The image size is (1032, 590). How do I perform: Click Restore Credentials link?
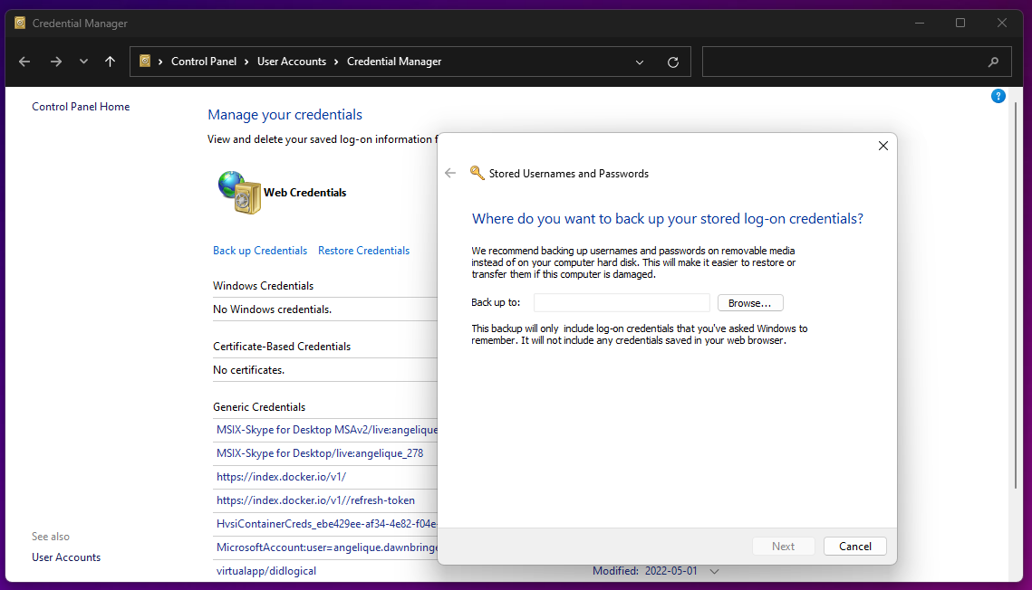tap(363, 251)
